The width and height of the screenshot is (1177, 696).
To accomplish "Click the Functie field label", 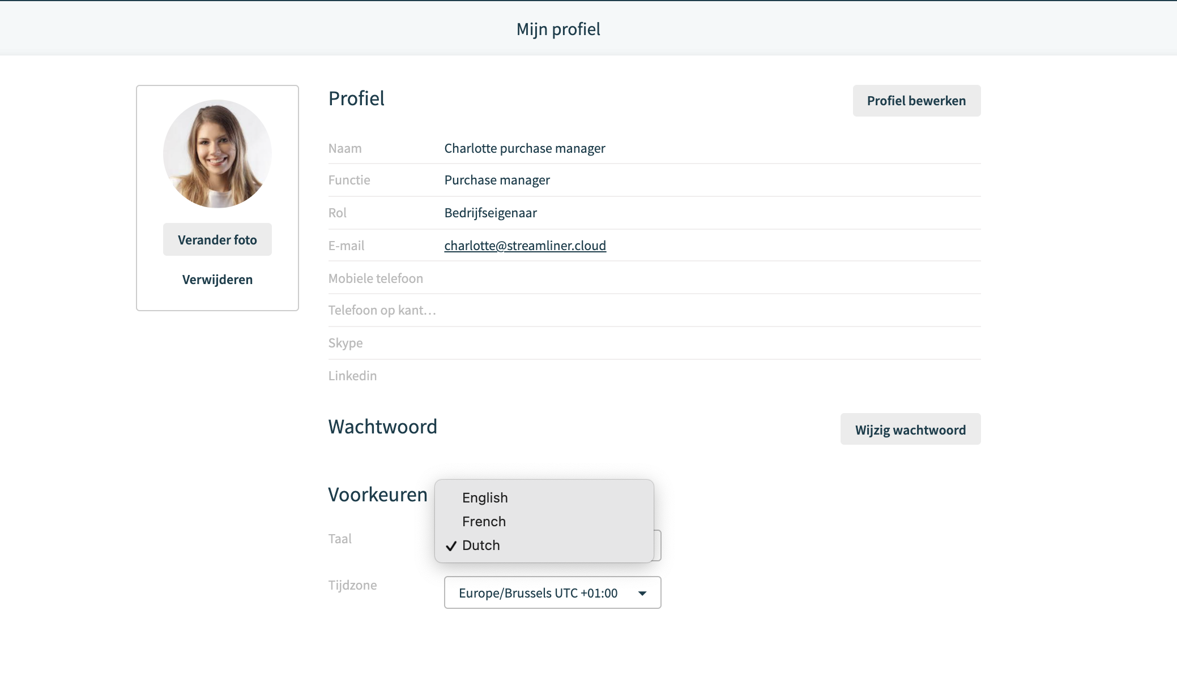I will pyautogui.click(x=349, y=180).
